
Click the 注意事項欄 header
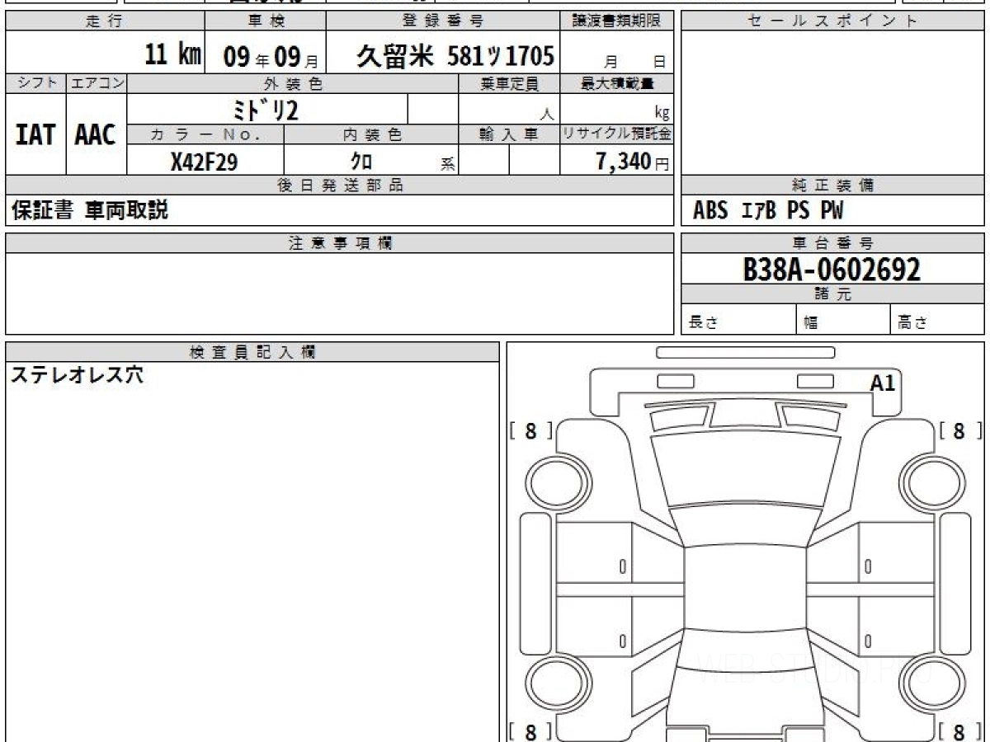click(x=340, y=243)
